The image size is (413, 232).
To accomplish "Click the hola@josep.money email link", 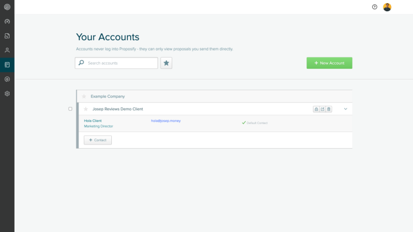I will click(166, 121).
